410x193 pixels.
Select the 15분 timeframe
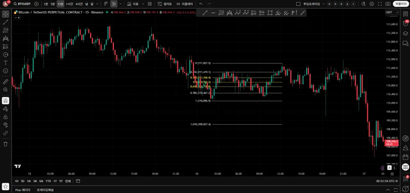tap(60, 4)
